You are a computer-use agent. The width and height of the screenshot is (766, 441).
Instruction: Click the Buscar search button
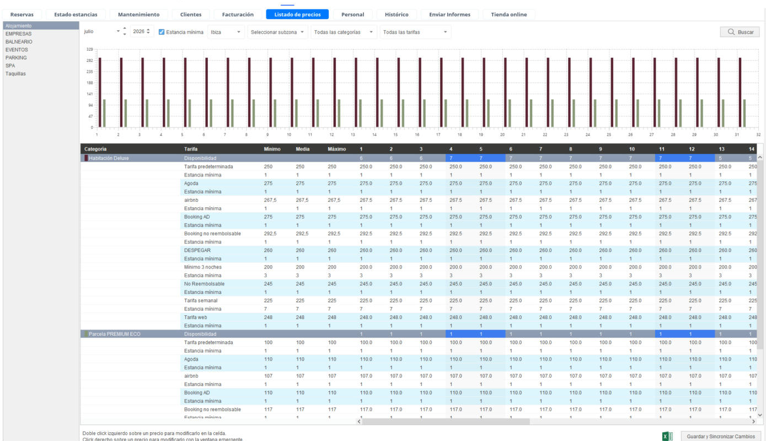[x=740, y=32]
